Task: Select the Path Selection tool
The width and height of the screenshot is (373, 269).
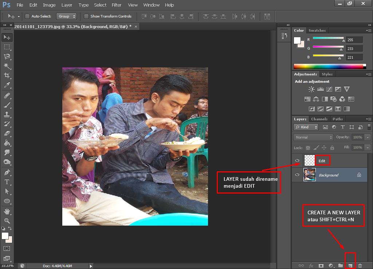Action: point(7,191)
